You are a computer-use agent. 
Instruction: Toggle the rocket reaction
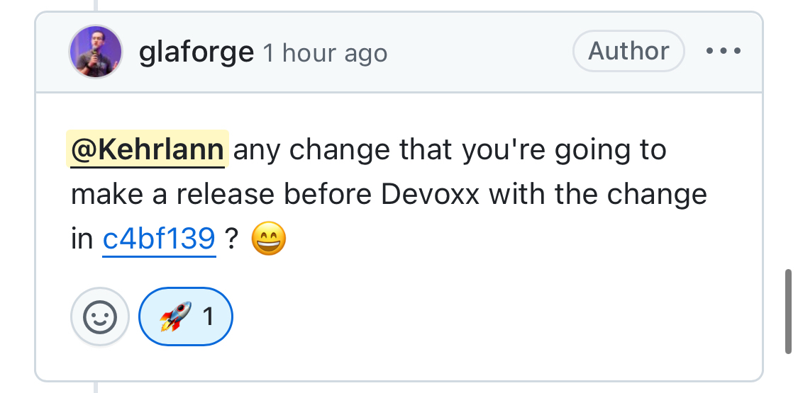pyautogui.click(x=186, y=317)
